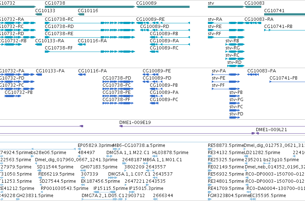Click the CG10133 gene label
This screenshot has width=305, height=201.
tap(45, 10)
